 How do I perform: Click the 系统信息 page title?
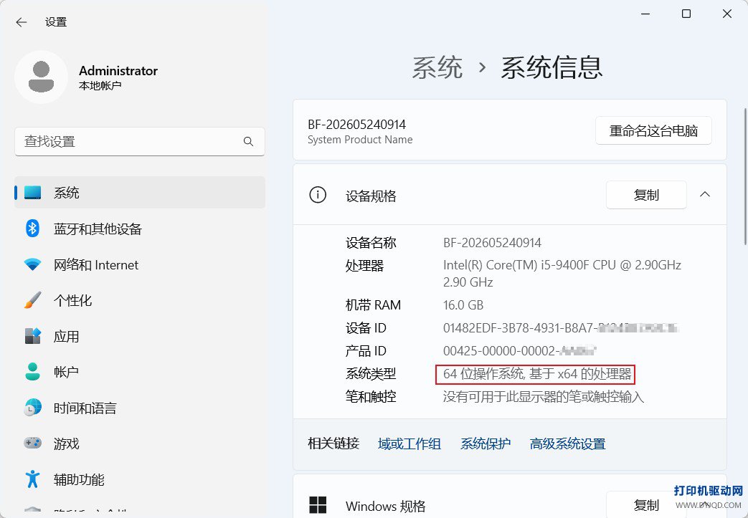click(x=552, y=67)
